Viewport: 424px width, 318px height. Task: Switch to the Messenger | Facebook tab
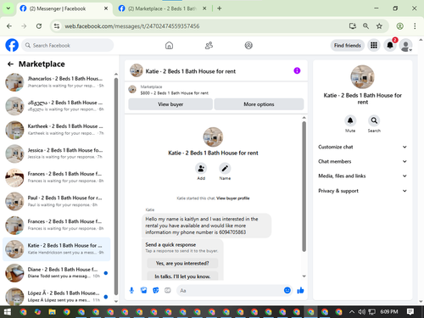(x=64, y=8)
